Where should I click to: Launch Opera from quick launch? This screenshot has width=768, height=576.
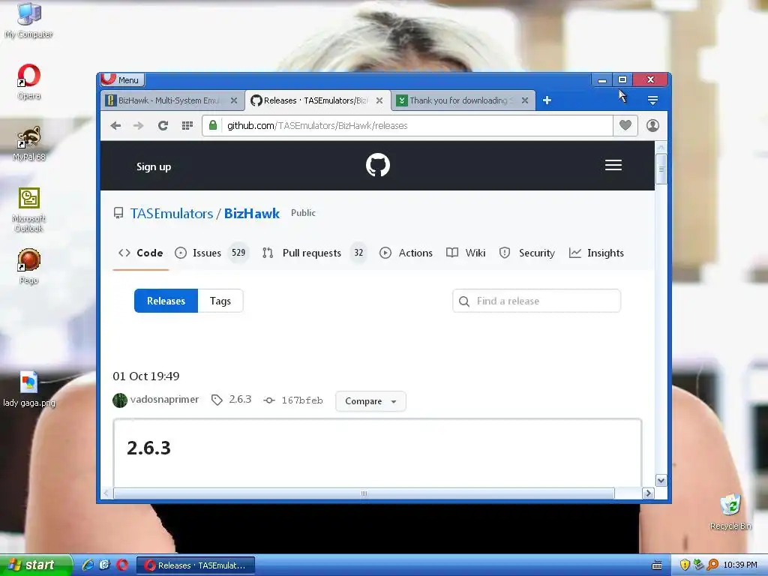(x=122, y=565)
